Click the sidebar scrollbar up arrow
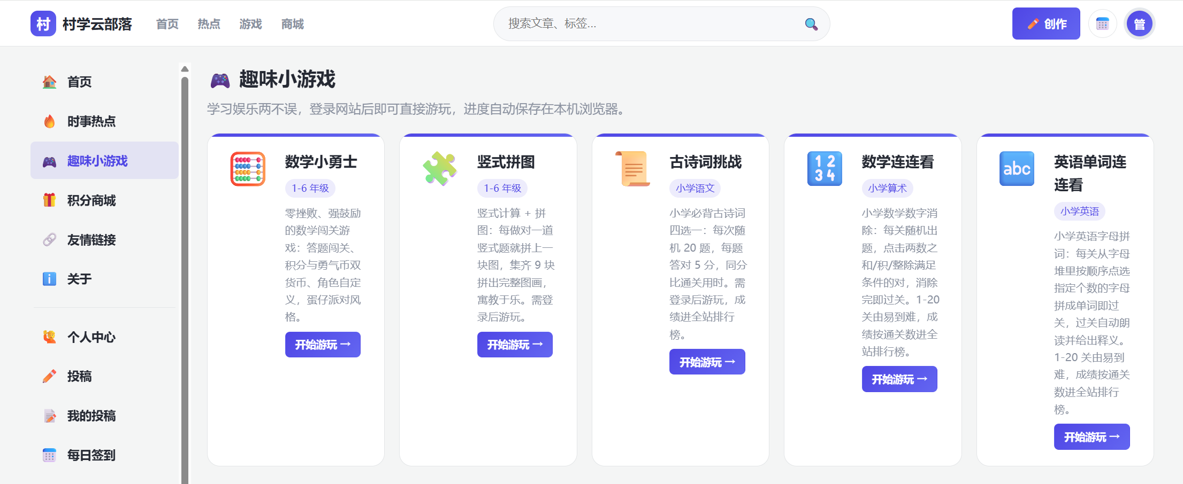This screenshot has width=1183, height=484. [185, 68]
